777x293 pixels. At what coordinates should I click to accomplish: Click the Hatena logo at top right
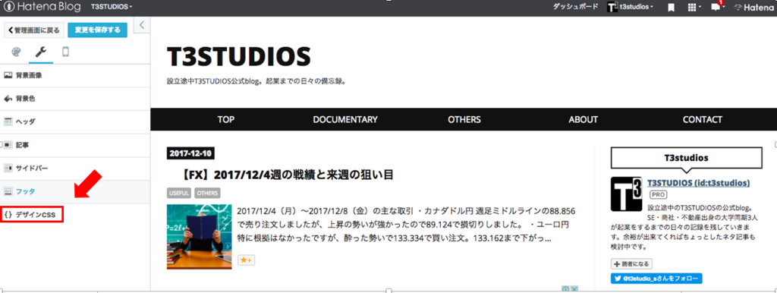click(x=753, y=8)
